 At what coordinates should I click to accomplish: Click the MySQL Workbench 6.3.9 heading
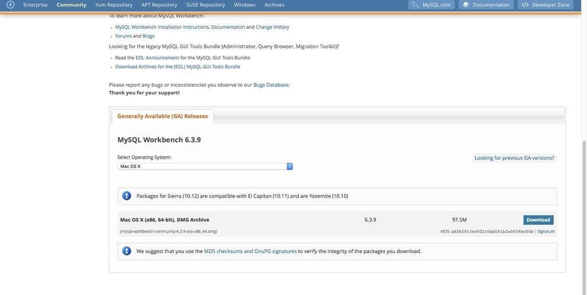159,140
